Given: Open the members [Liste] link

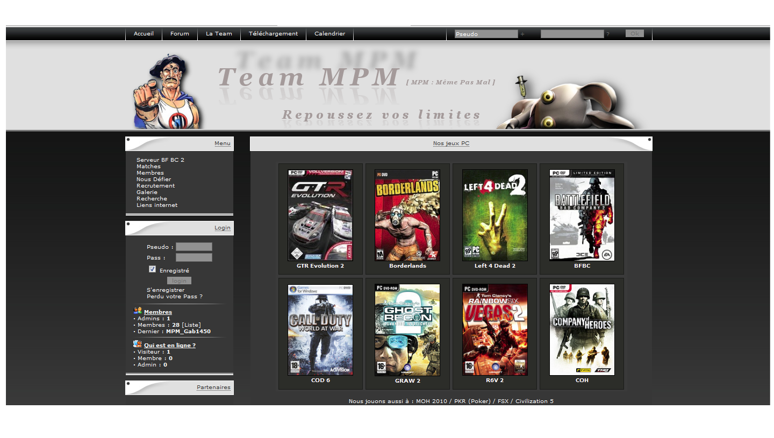Looking at the screenshot, I should (191, 325).
